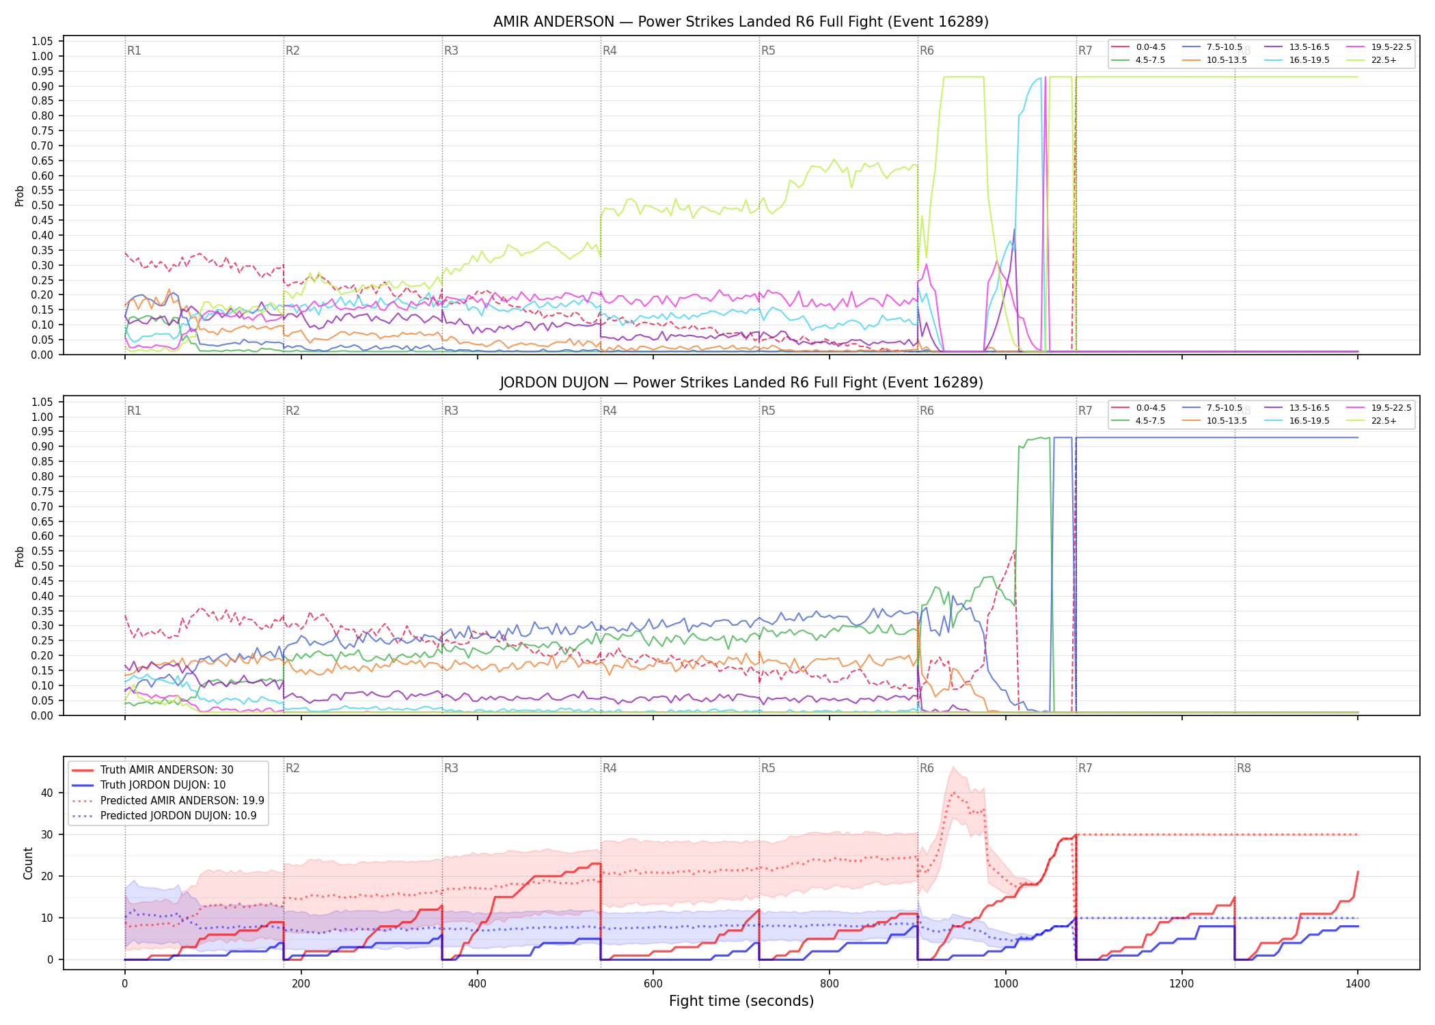Click the '1.05' y-tick on the AMIR ANDERSON chart
Viewport: 1435px width, 1025px height.
click(42, 42)
